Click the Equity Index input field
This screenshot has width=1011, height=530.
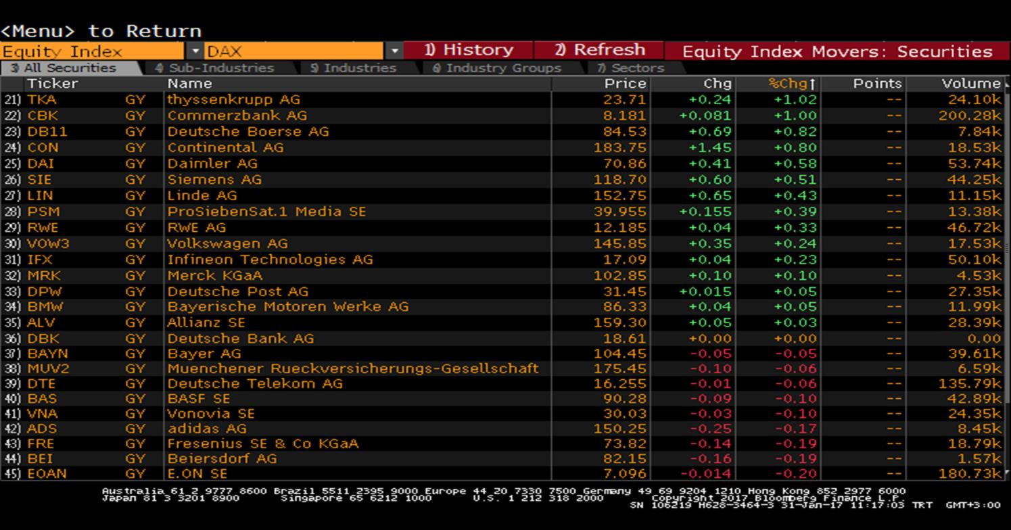coord(93,51)
